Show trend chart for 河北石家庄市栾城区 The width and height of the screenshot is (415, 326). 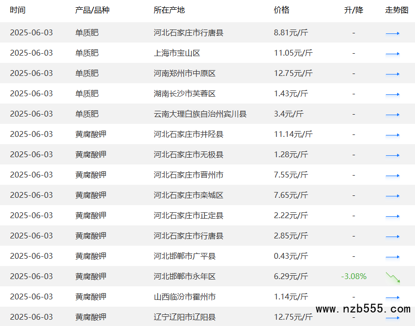click(393, 196)
